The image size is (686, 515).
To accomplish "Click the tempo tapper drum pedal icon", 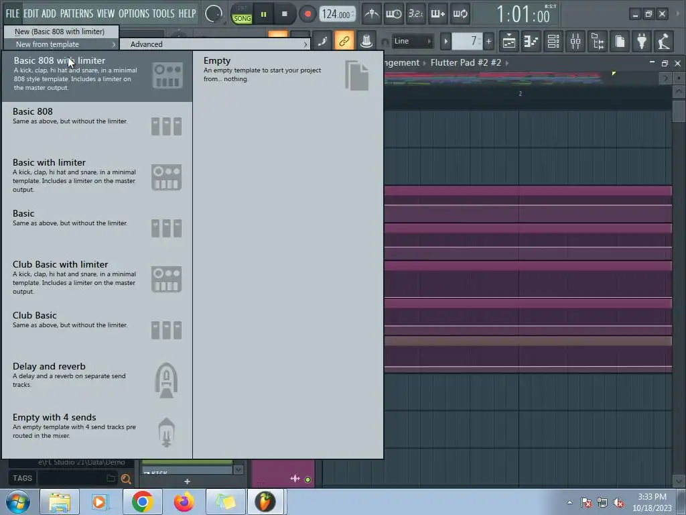I will pos(664,41).
